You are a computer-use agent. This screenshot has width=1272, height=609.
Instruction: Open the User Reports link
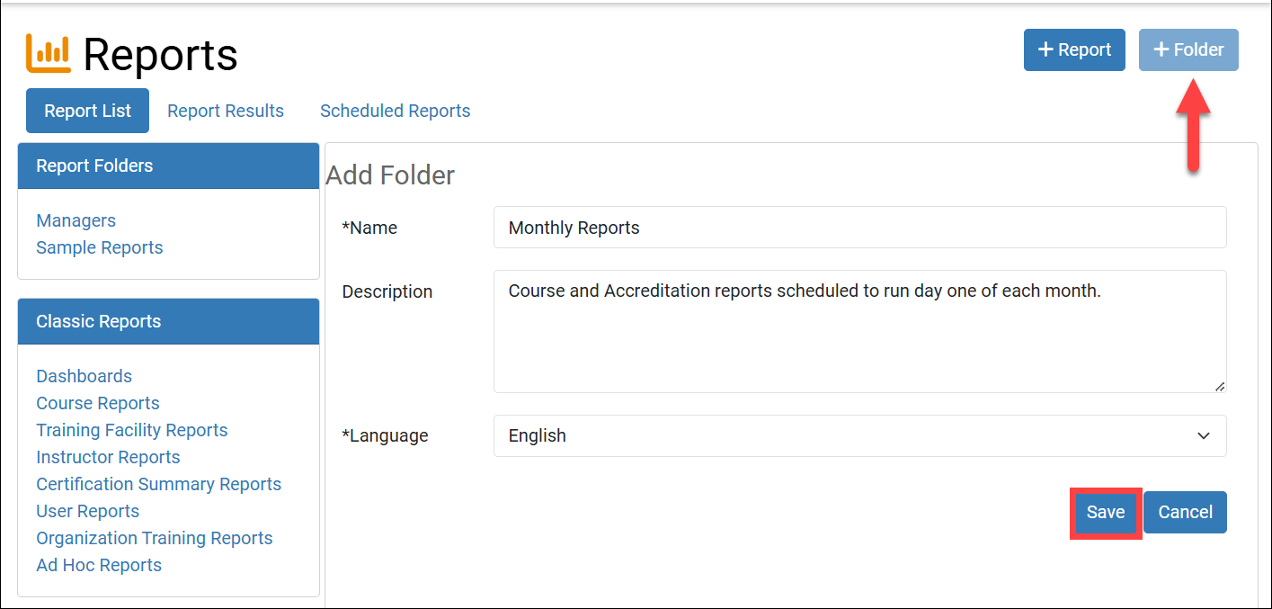(x=87, y=511)
